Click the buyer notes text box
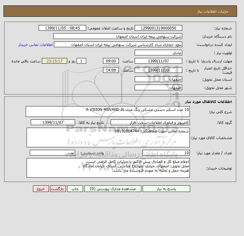Image resolution: width=244 pixels, height=236 pixels. pos(108,168)
